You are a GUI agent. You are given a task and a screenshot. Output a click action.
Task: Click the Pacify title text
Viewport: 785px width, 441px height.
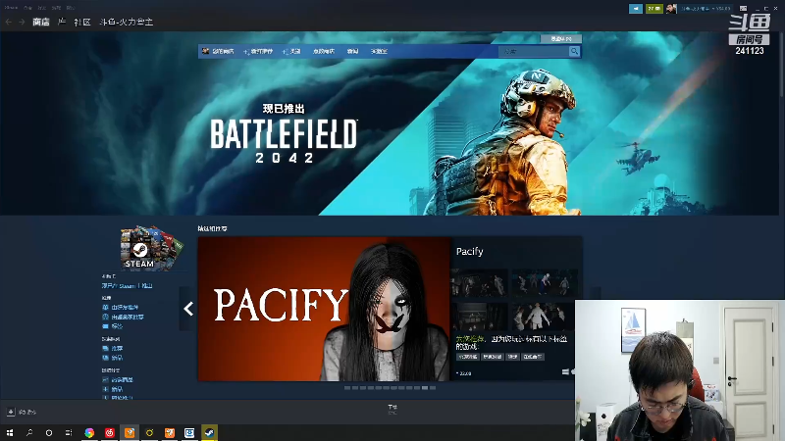(470, 252)
